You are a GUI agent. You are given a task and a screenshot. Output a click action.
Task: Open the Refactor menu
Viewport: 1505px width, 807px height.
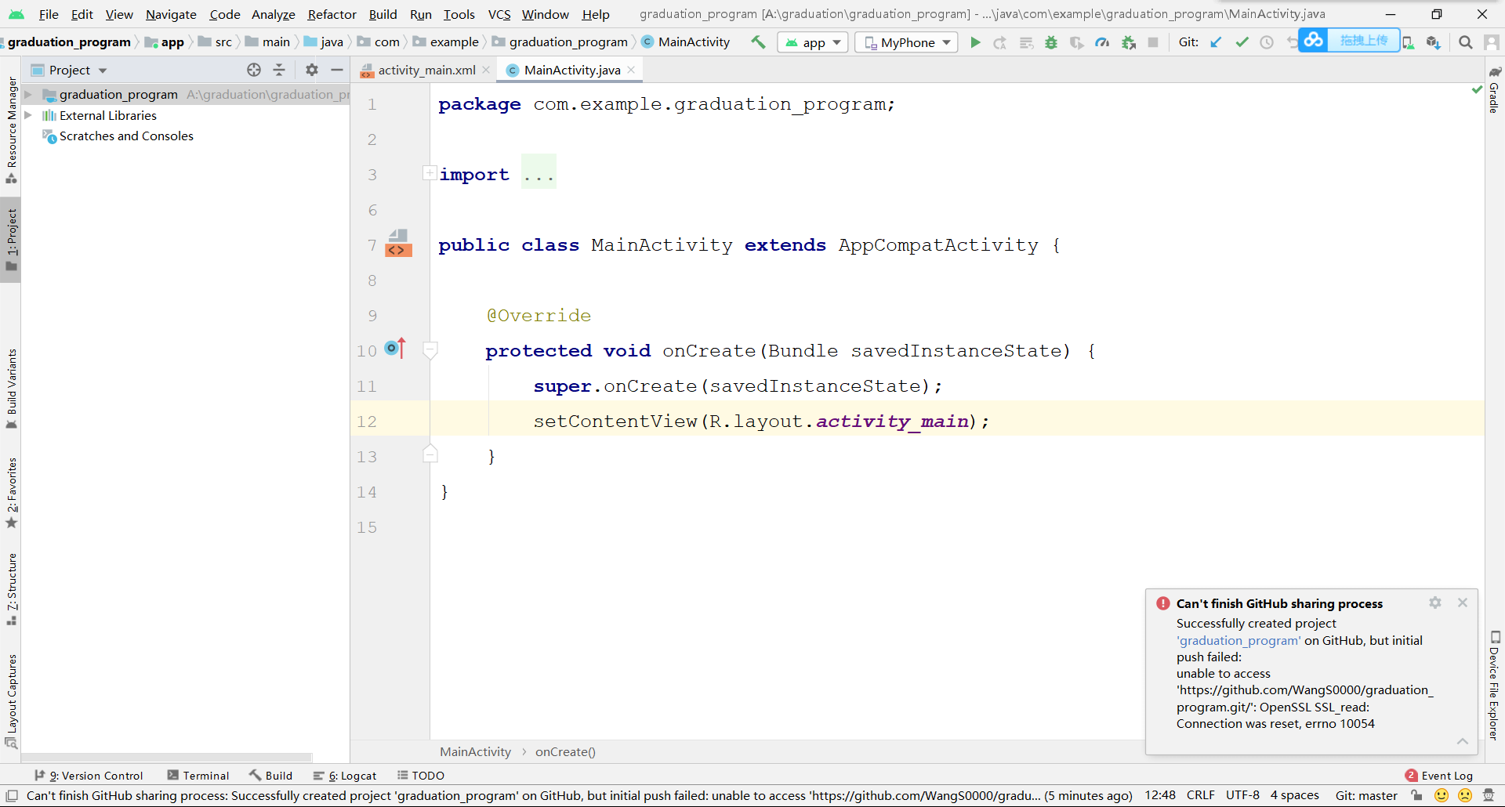[332, 14]
